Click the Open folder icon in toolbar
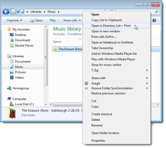The image size is (166, 148). [x=32, y=20]
